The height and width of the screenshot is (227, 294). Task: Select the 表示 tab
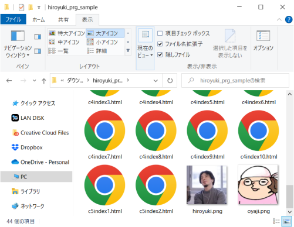[87, 20]
